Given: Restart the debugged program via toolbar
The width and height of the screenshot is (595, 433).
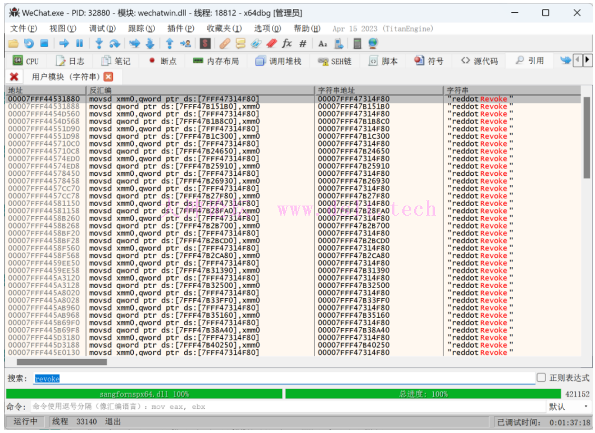Looking at the screenshot, I should pos(29,44).
